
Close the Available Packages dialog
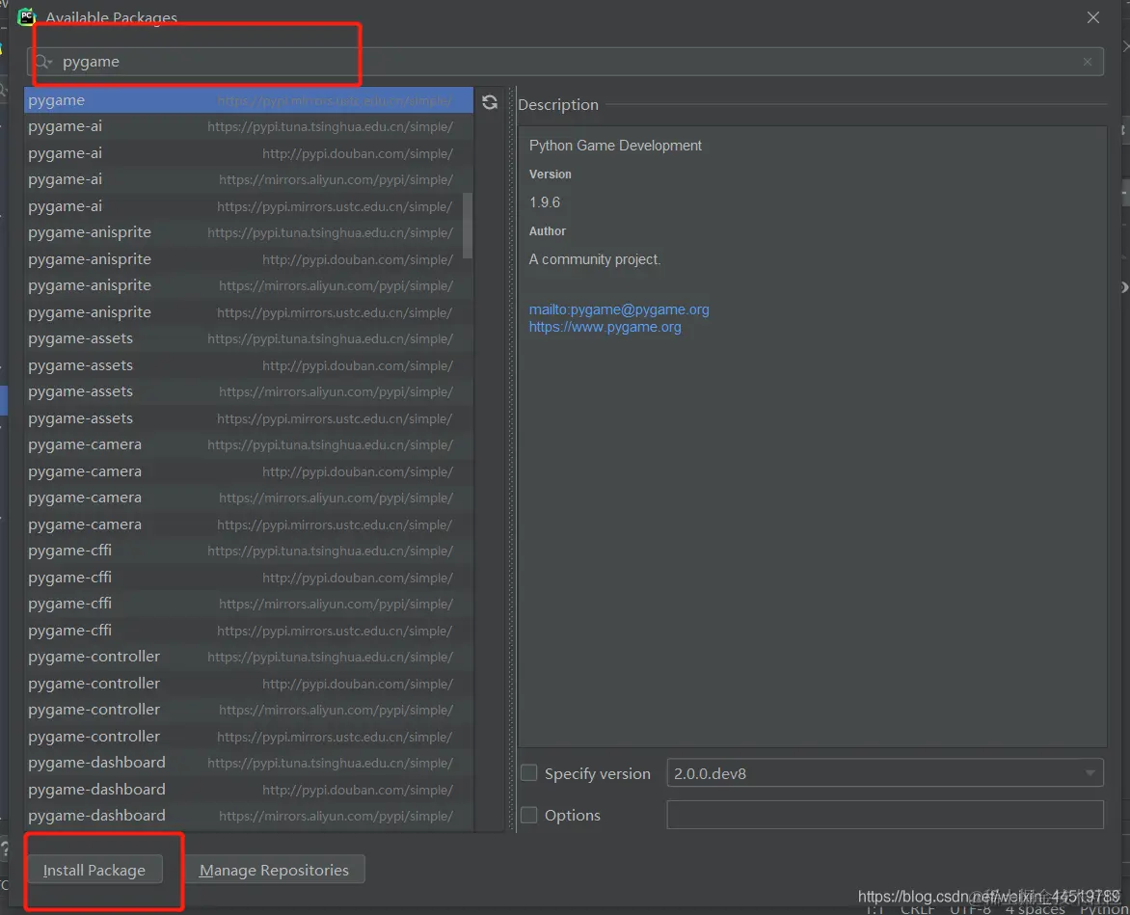[x=1092, y=17]
